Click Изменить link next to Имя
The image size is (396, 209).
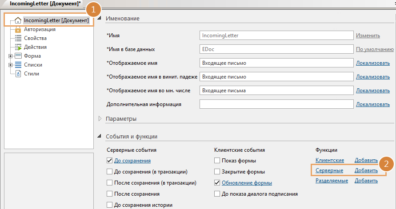(x=368, y=35)
